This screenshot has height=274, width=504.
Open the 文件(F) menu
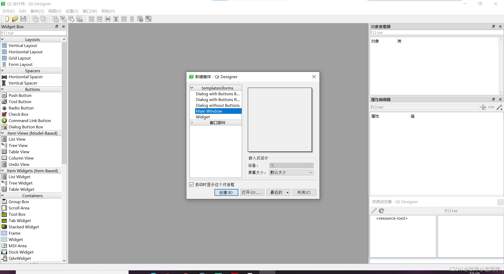[8, 11]
